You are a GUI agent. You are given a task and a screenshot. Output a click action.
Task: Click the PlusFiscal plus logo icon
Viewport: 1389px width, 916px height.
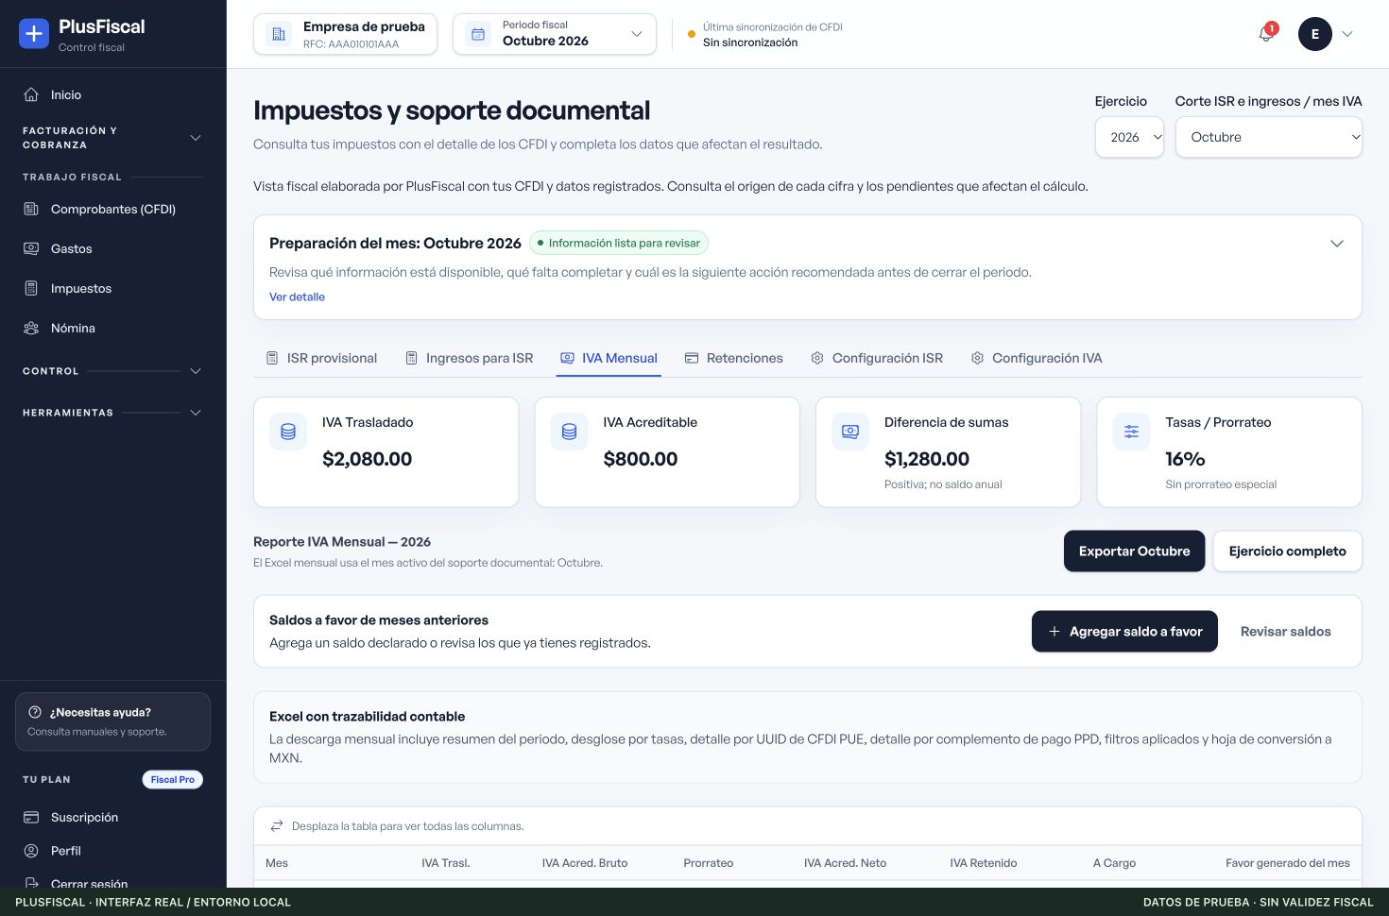click(34, 34)
